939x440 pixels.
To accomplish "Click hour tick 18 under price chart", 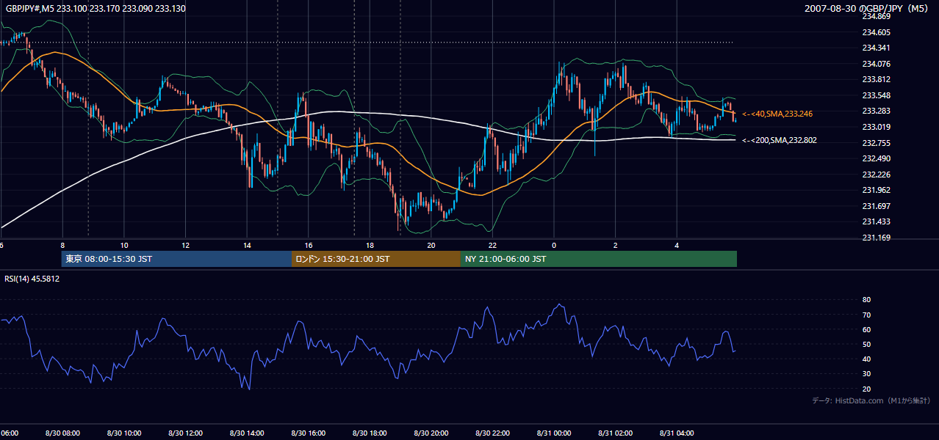I will coord(370,245).
